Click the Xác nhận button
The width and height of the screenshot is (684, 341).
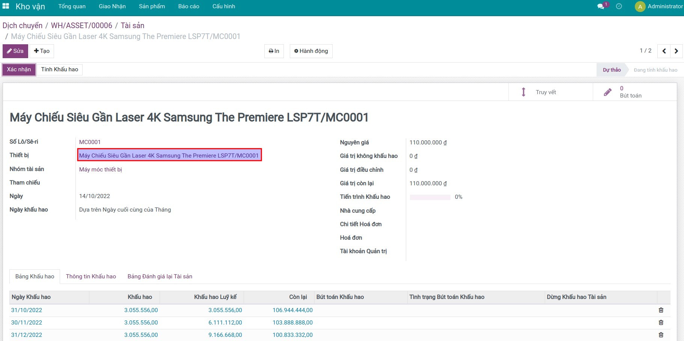pyautogui.click(x=19, y=69)
